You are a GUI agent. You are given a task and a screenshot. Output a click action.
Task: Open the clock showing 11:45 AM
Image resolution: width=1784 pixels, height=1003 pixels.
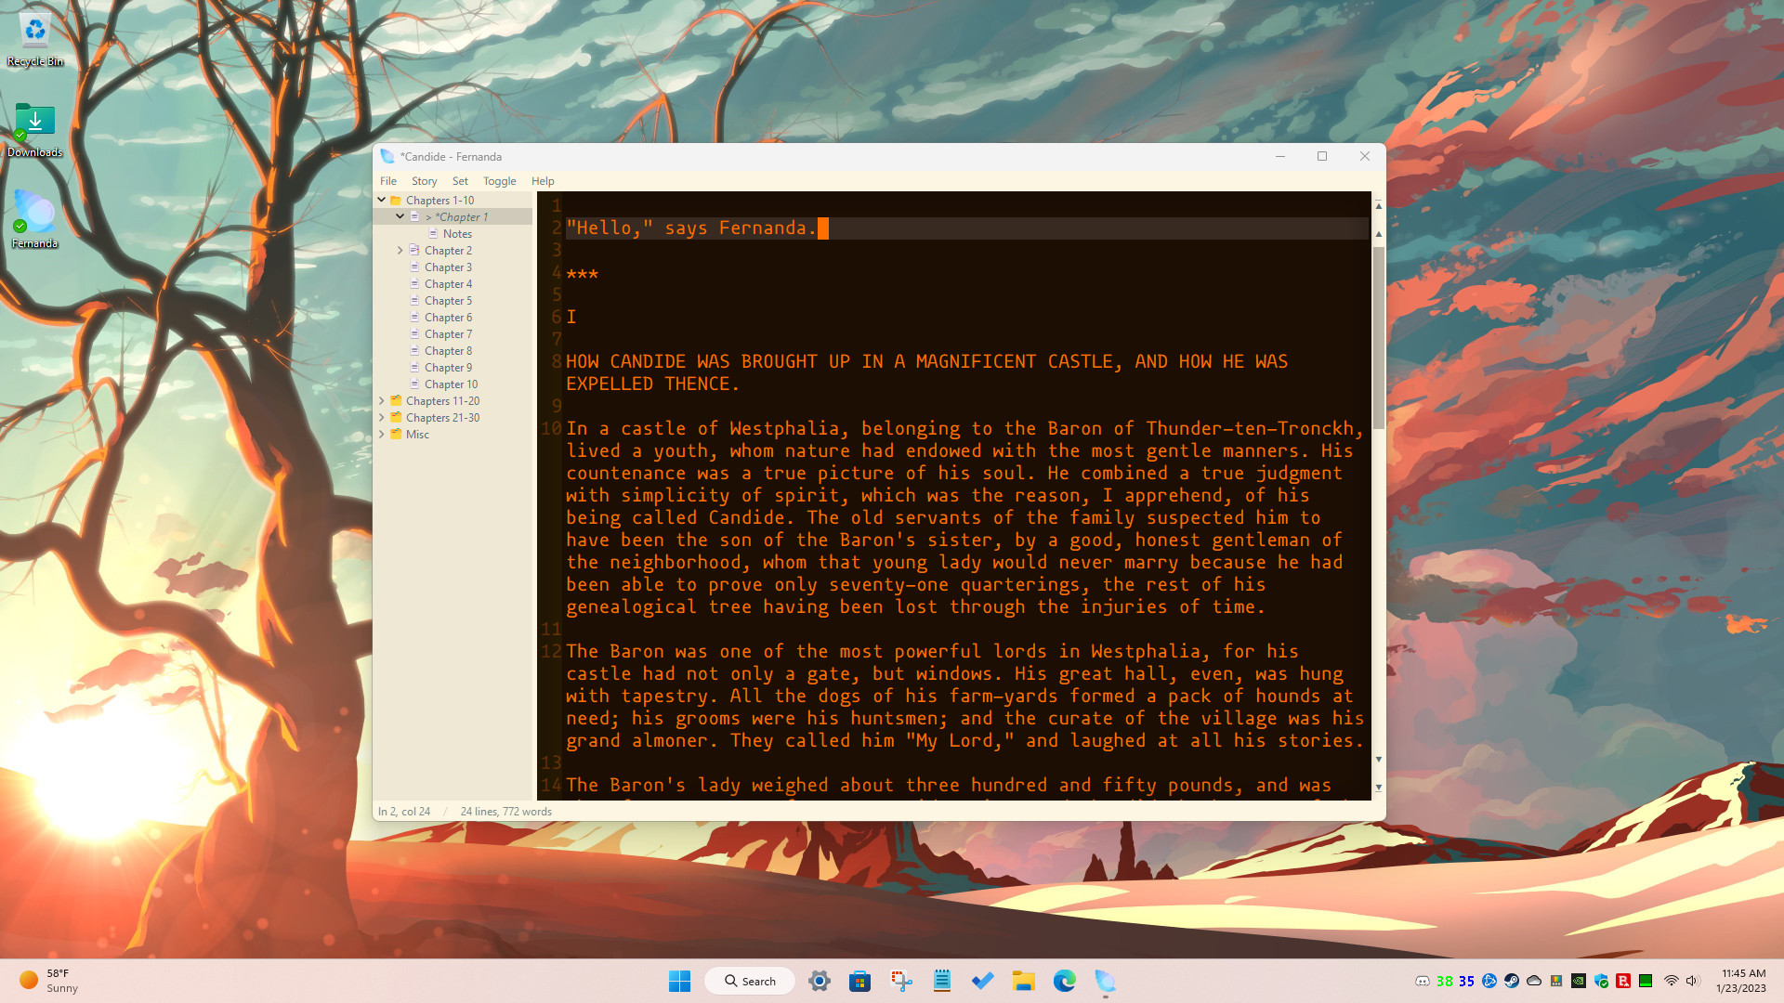coord(1742,981)
